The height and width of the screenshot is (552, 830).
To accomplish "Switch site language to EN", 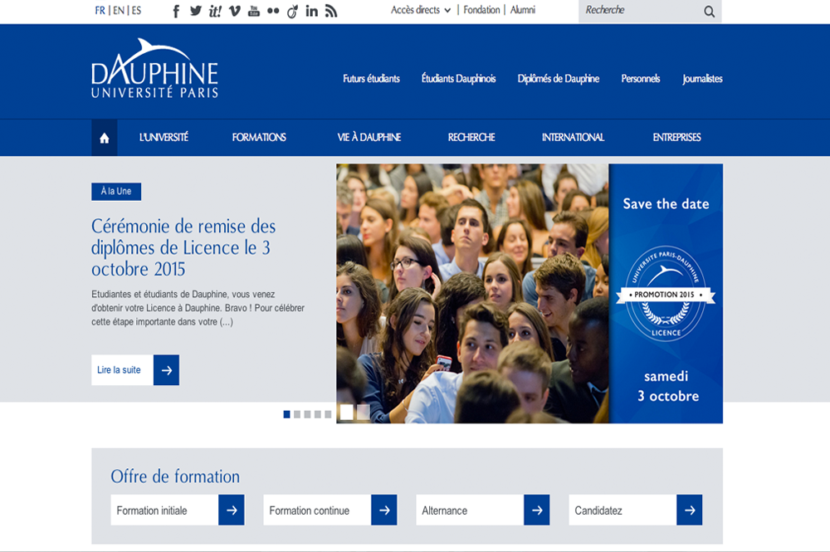I will click(119, 11).
